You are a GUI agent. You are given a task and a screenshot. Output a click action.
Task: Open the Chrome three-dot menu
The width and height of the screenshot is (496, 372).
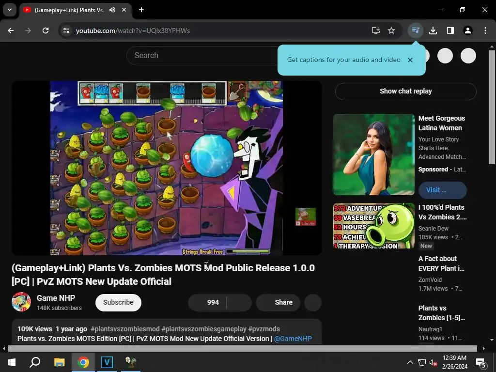(x=485, y=31)
